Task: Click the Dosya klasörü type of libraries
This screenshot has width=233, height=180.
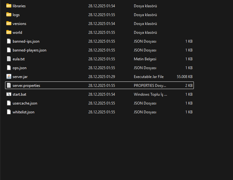Action: pyautogui.click(x=145, y=6)
